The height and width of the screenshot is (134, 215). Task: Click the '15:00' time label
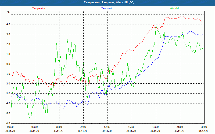pyautogui.click(x=131, y=127)
